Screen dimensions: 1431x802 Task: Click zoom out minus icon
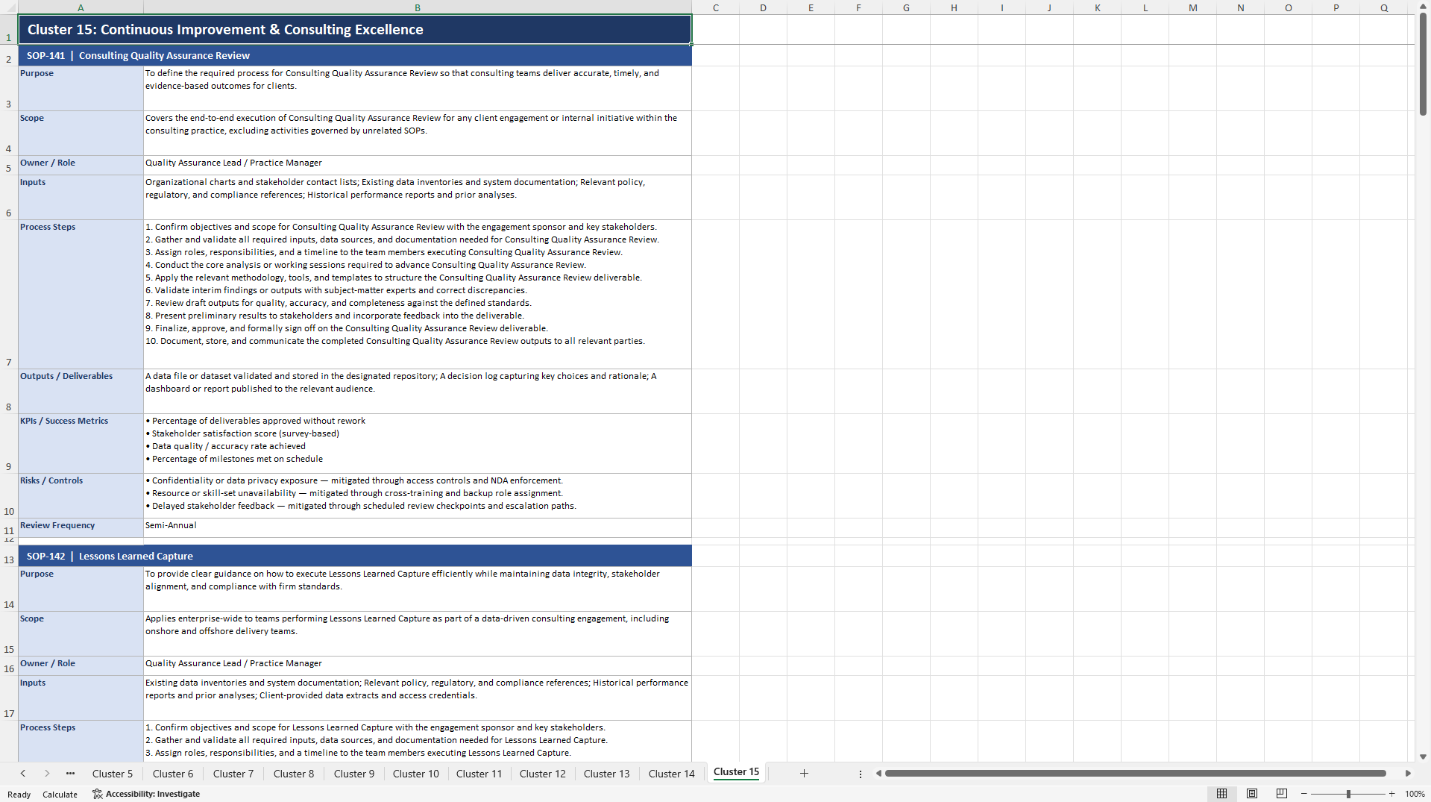(1304, 794)
